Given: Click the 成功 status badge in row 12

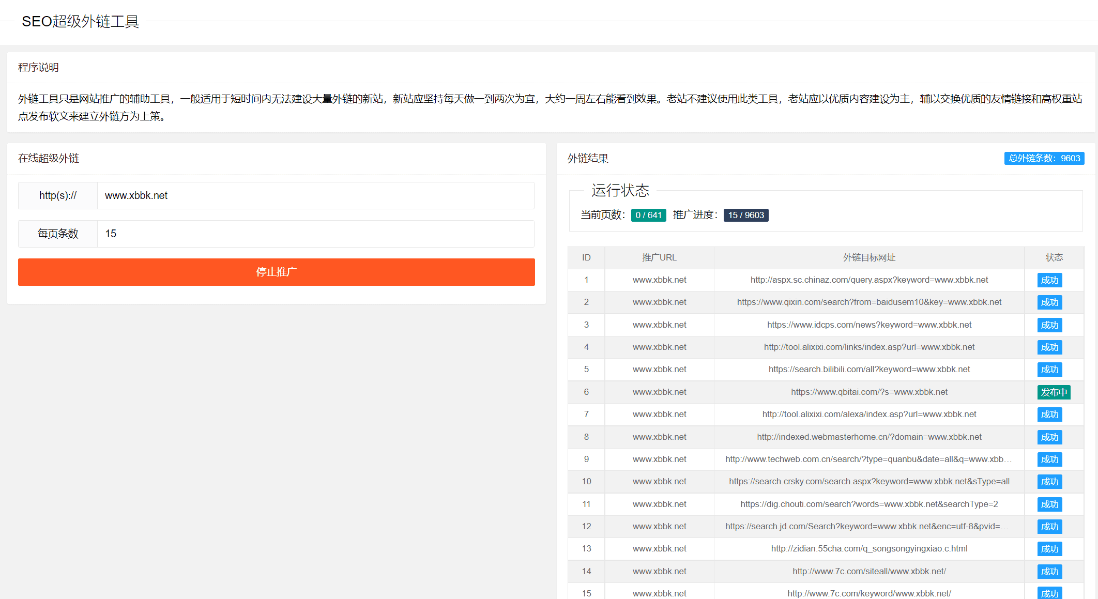Looking at the screenshot, I should tap(1049, 527).
